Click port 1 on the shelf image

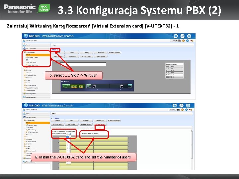point(94,86)
